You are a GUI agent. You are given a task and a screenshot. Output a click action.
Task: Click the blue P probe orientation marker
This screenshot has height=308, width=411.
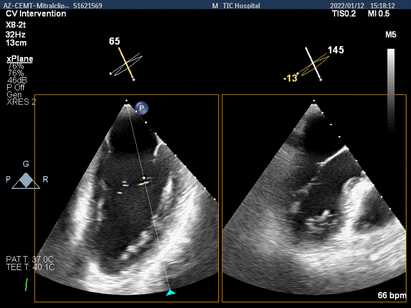[x=143, y=108]
